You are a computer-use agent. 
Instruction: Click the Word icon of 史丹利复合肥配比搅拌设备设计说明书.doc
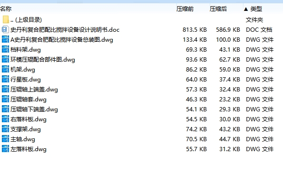(5, 29)
